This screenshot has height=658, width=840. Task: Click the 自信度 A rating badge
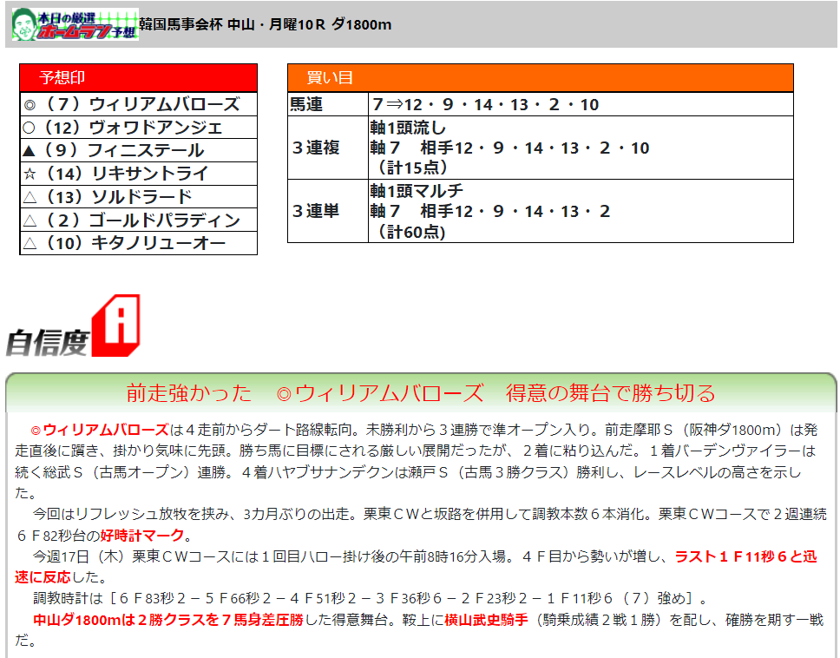[74, 326]
